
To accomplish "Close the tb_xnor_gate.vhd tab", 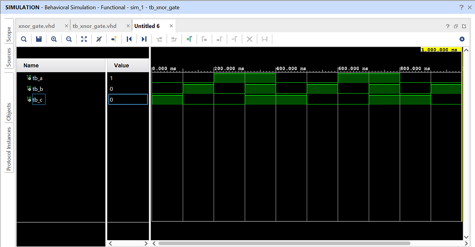I will click(x=128, y=26).
